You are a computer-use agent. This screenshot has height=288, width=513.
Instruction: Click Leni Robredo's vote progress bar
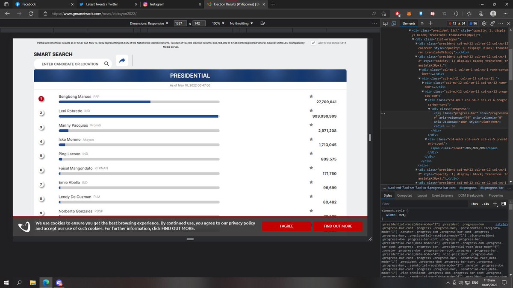coord(139,116)
